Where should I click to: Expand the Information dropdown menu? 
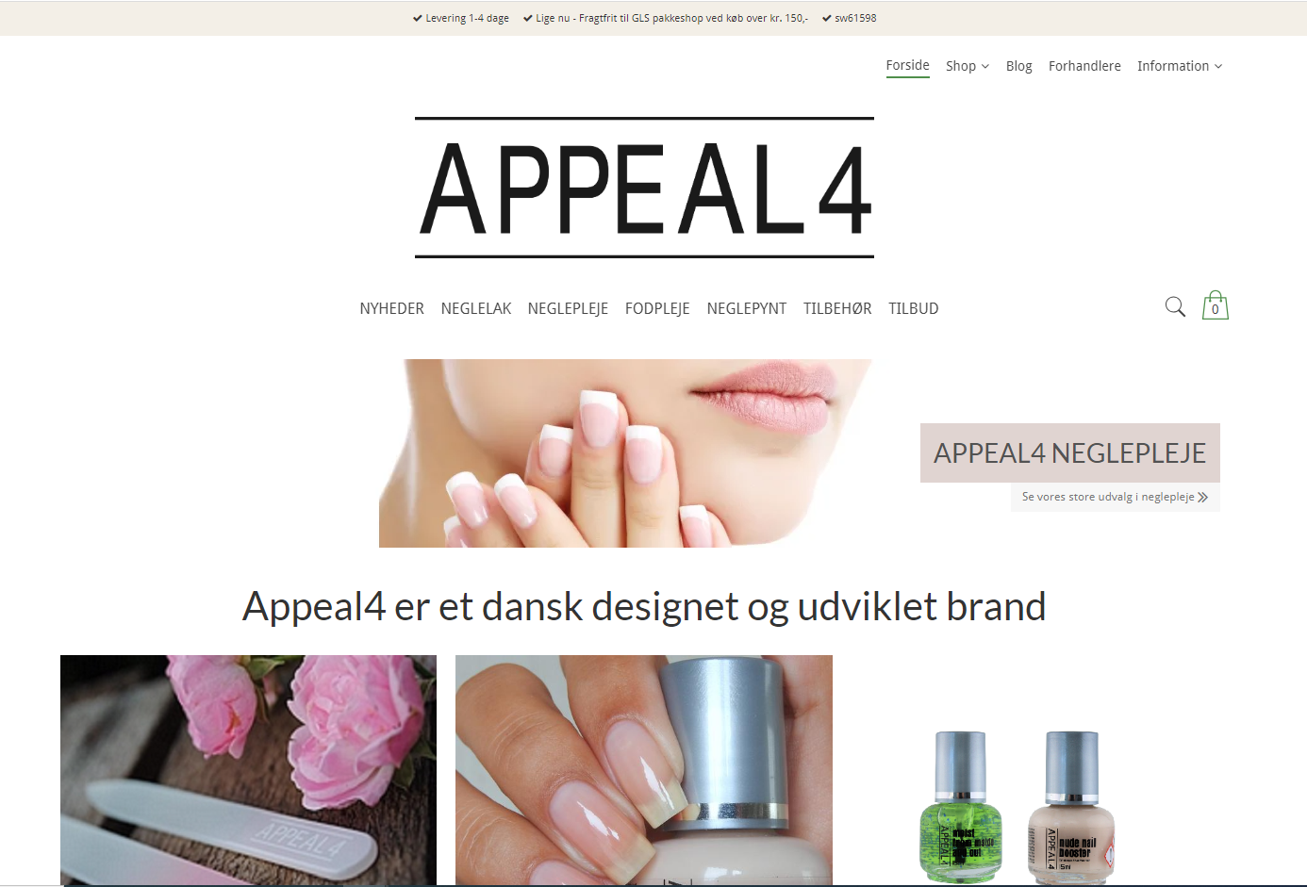click(x=1180, y=66)
